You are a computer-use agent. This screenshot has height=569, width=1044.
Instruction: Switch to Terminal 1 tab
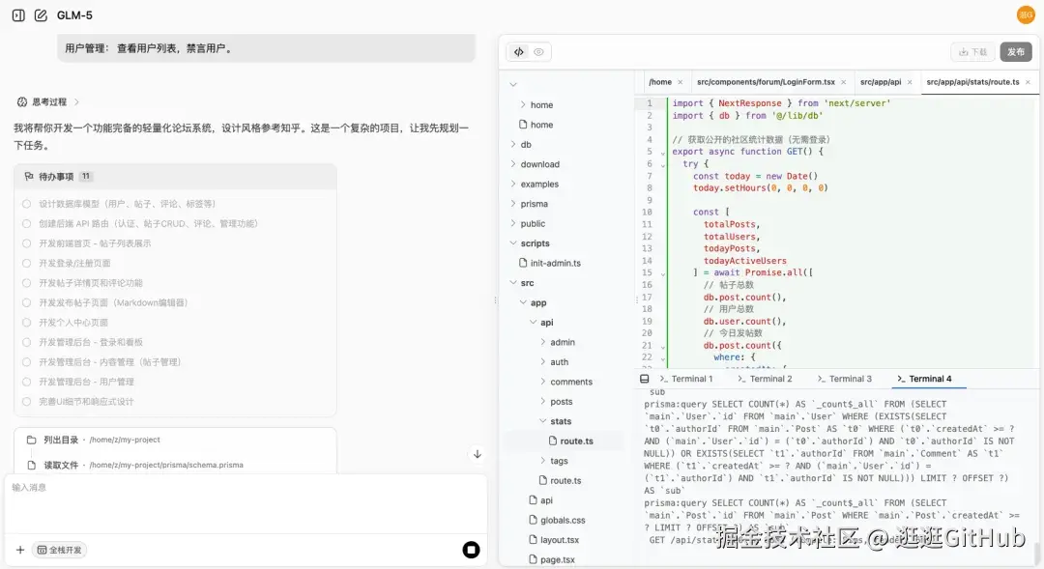tap(686, 379)
